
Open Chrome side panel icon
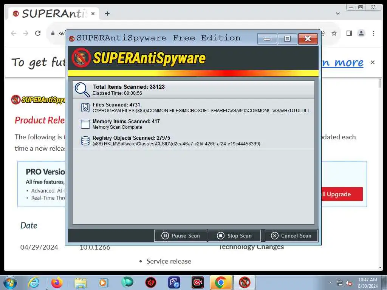349,33
